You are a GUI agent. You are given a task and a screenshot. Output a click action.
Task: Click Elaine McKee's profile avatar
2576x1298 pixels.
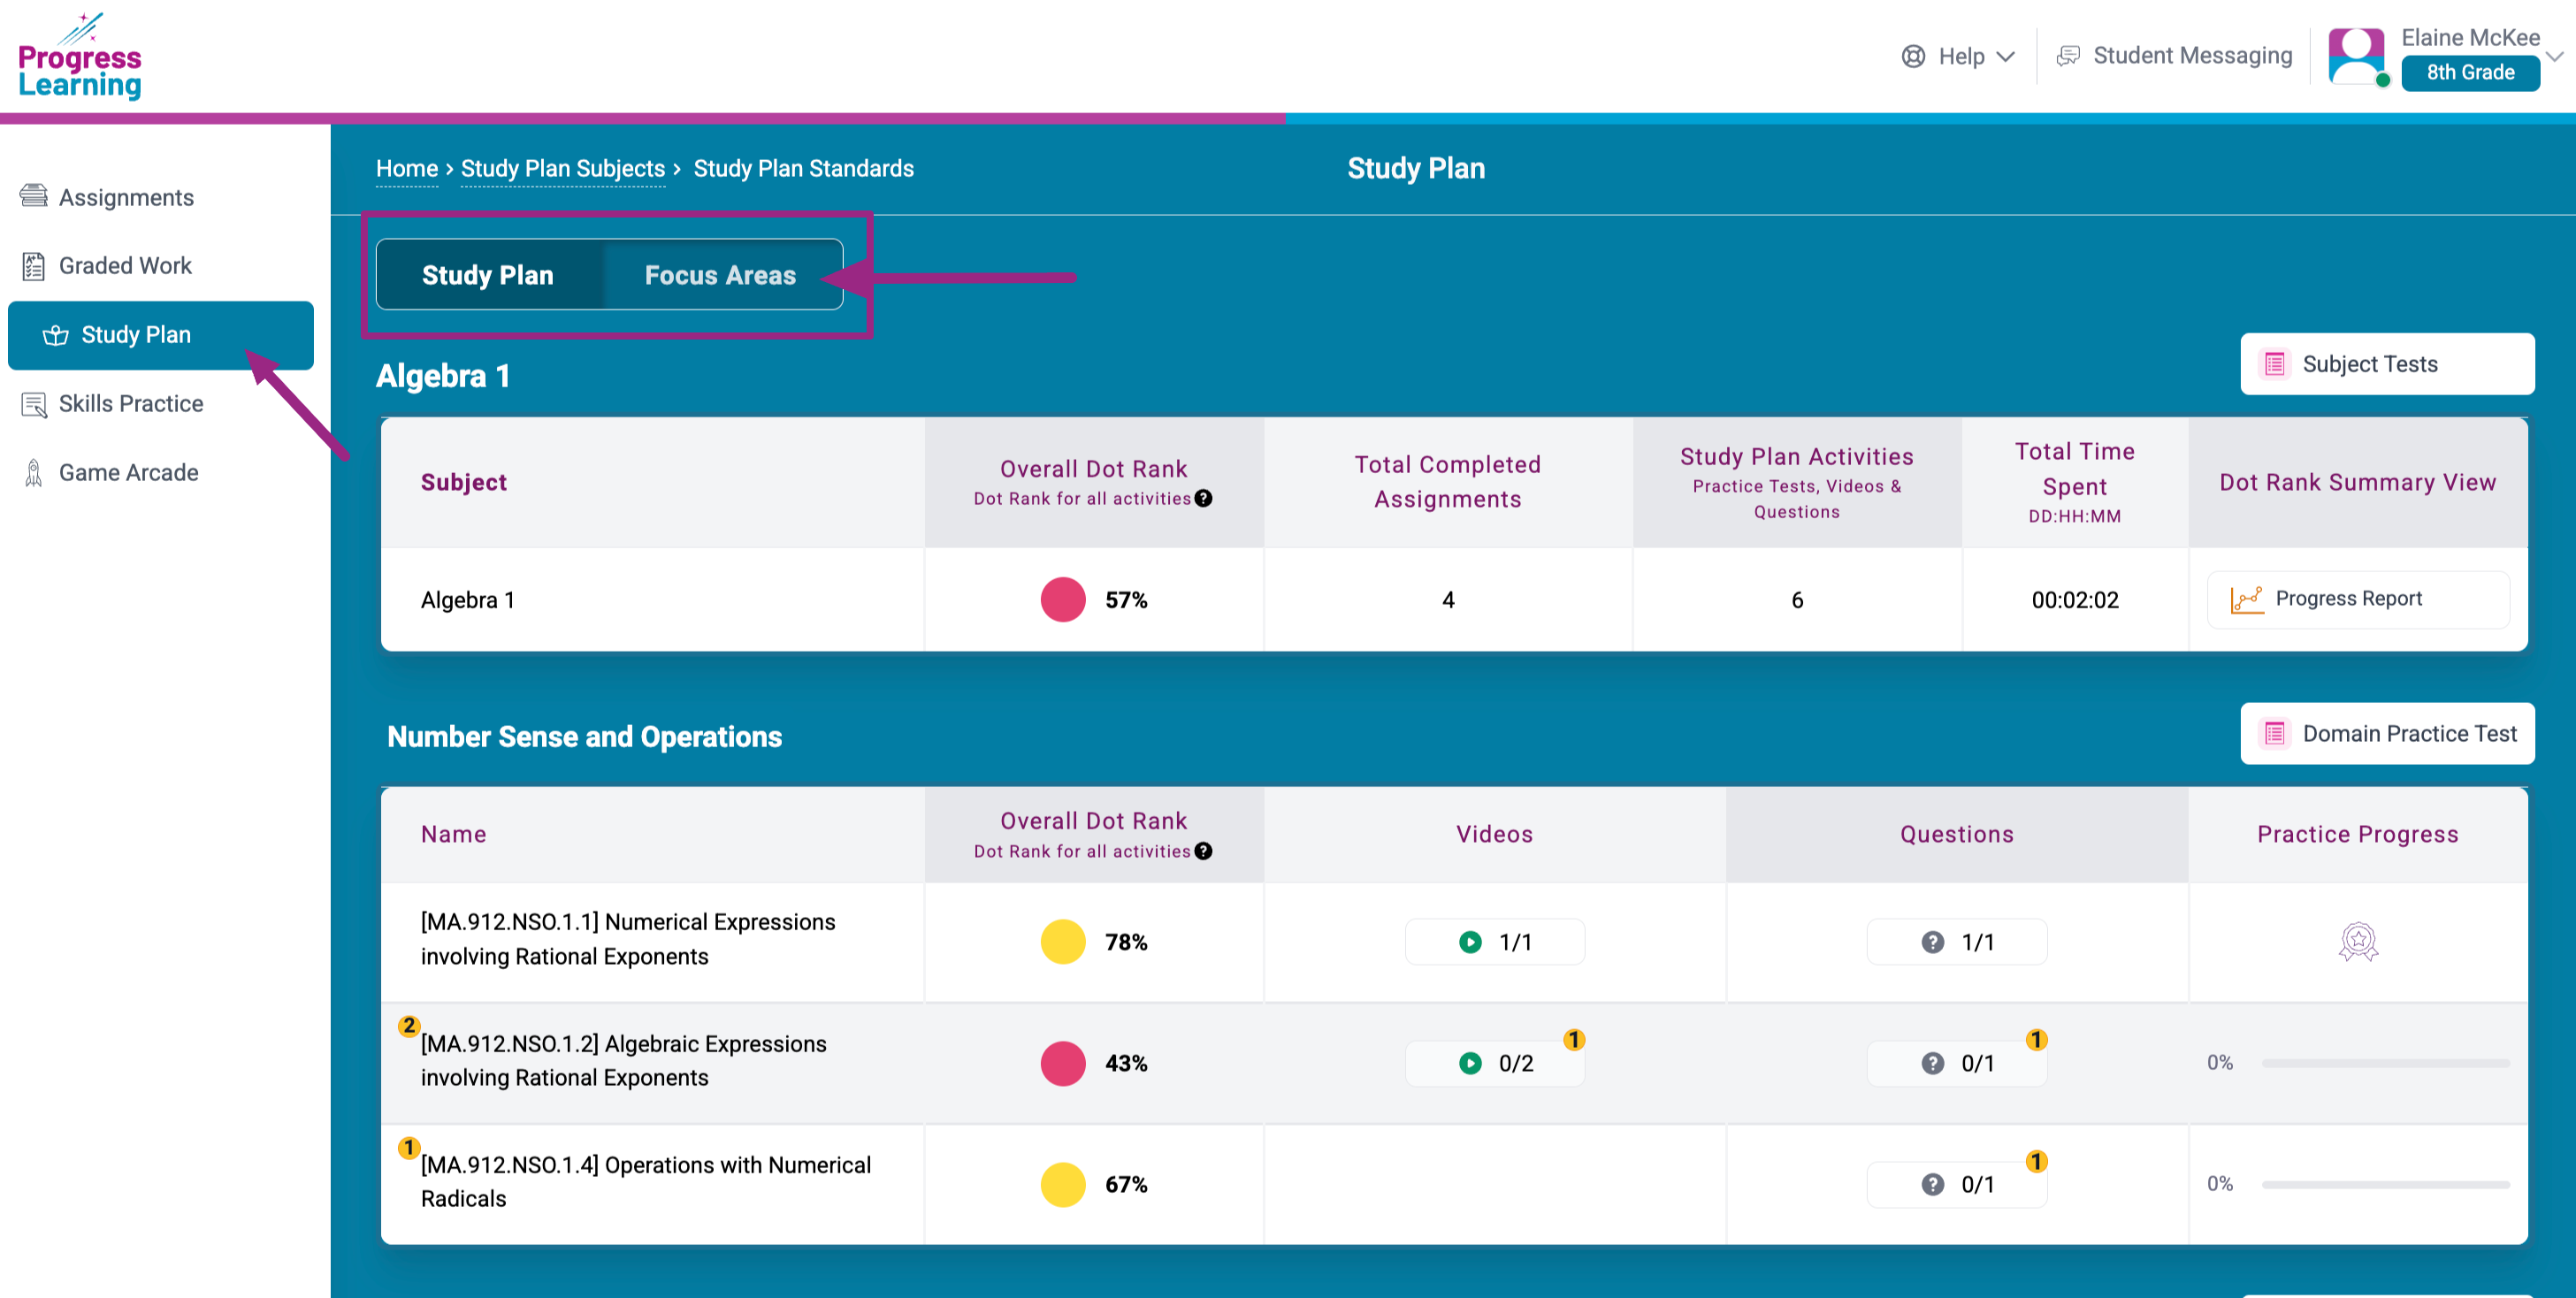[2356, 56]
